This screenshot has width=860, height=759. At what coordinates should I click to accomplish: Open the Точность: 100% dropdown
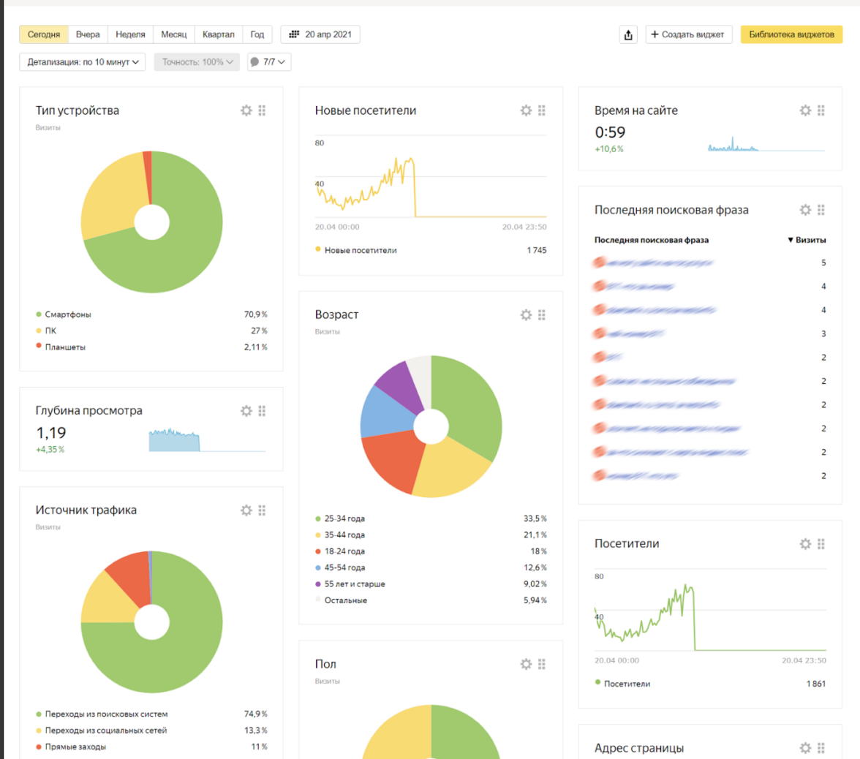coord(197,62)
